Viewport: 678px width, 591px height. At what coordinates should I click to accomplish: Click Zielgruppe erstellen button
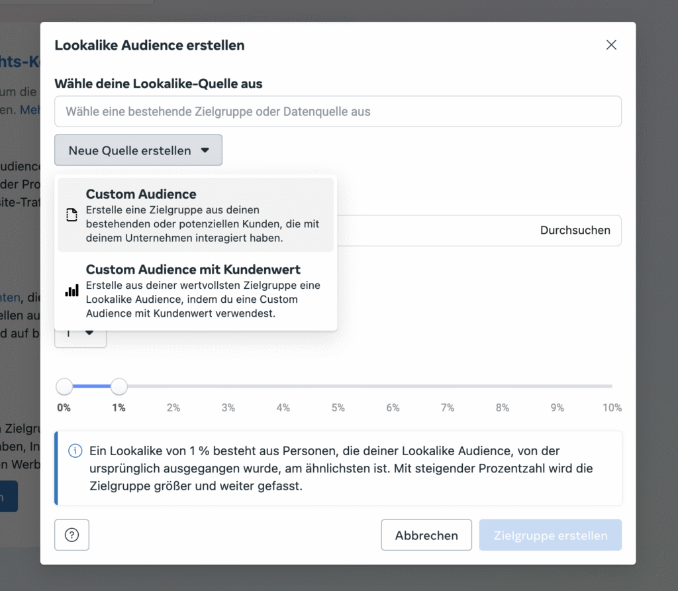[550, 535]
